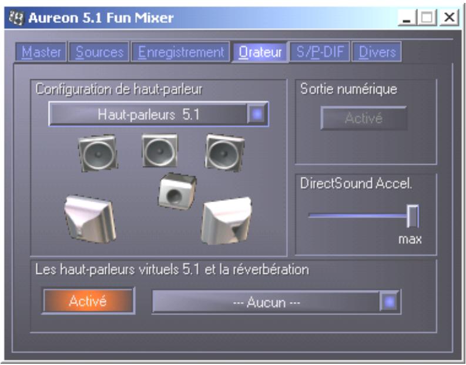Click the DirectSound Accel. slider handle
Viewport: 466px width, 365px height.
tap(413, 216)
